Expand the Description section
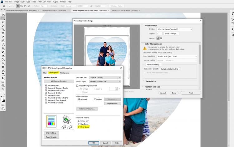This screenshot has height=147, width=234. coord(144,81)
